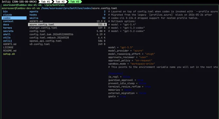Click the model_reasoning_effort "xhigh" line
219x119 pixels.
click(x=132, y=54)
